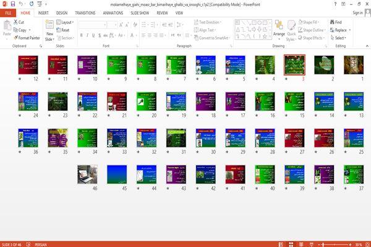This screenshot has width=371, height=247.
Task: Select slide 24 thumbnail
Action: coord(28,102)
